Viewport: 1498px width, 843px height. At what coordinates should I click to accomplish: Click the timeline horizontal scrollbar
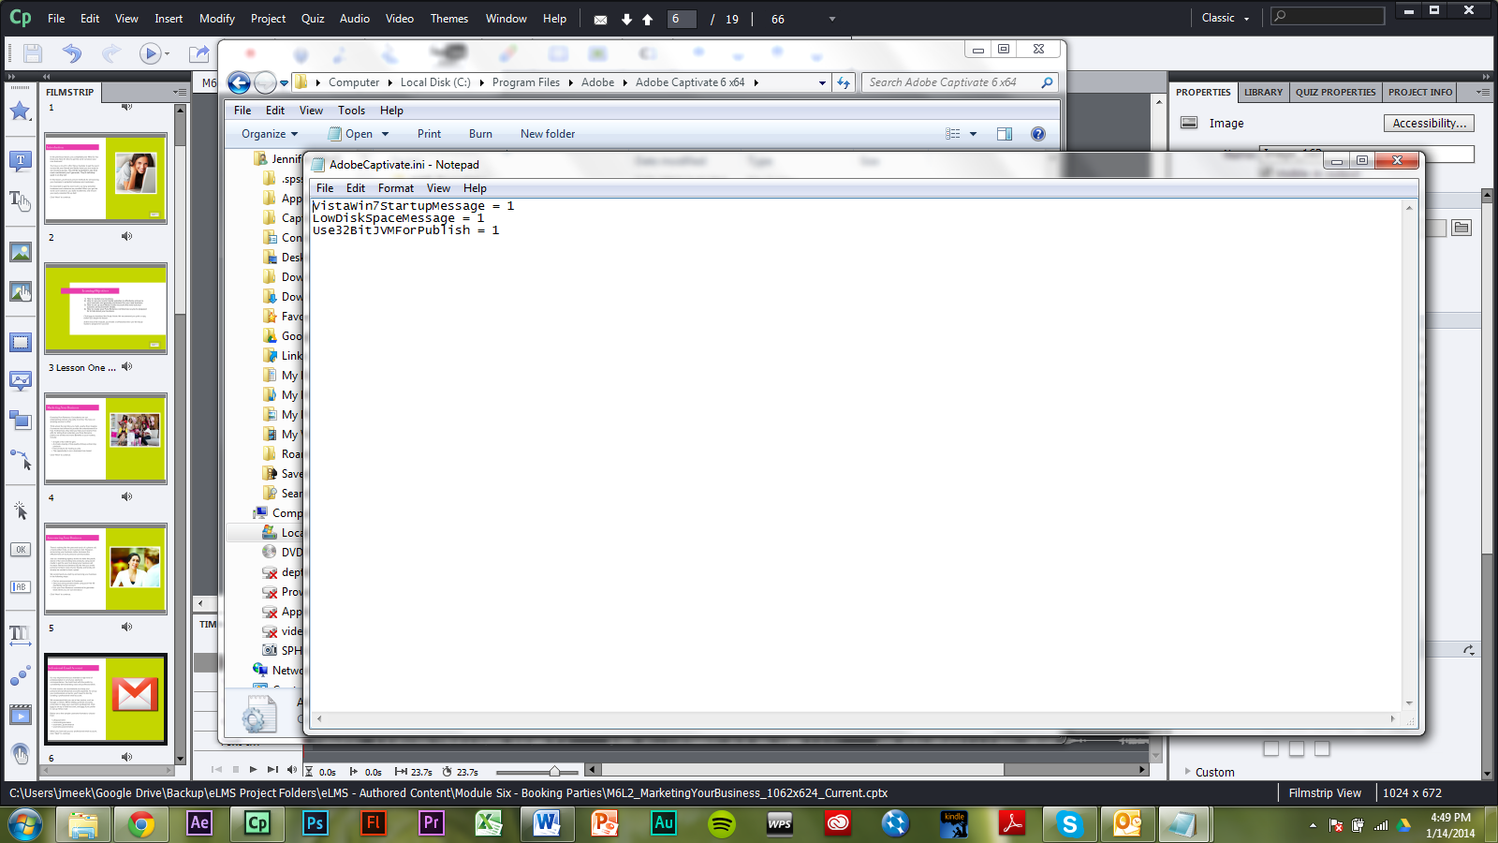point(802,770)
